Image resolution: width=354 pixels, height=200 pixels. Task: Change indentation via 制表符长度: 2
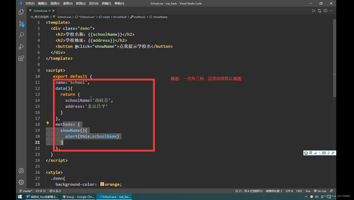(274, 191)
